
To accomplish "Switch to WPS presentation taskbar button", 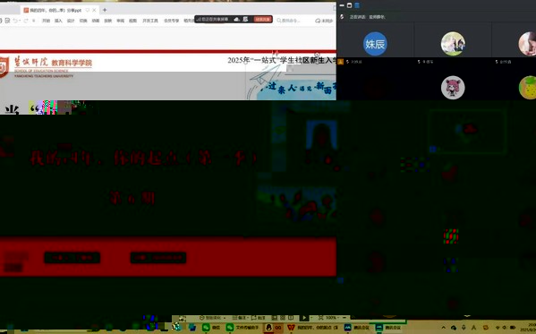I will point(313,328).
